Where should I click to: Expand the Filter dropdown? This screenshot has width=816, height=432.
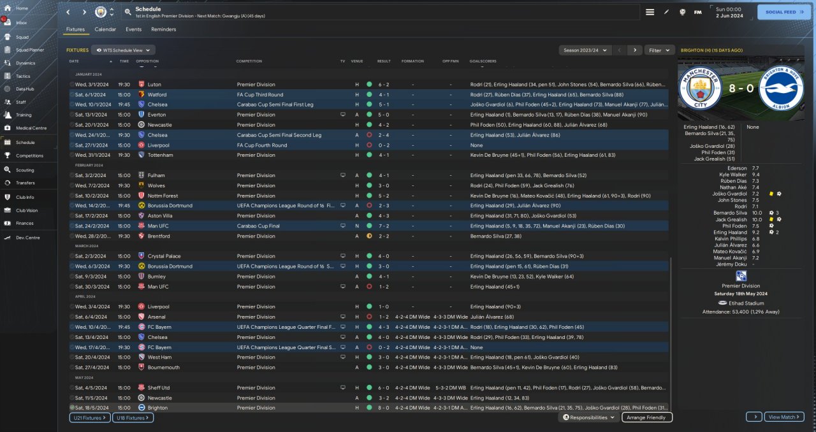659,50
